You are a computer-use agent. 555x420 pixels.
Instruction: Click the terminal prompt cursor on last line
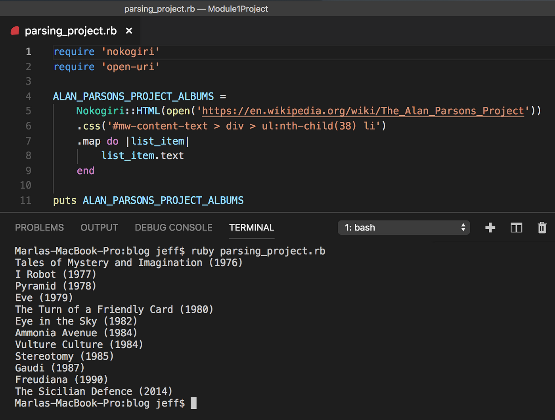pos(193,403)
